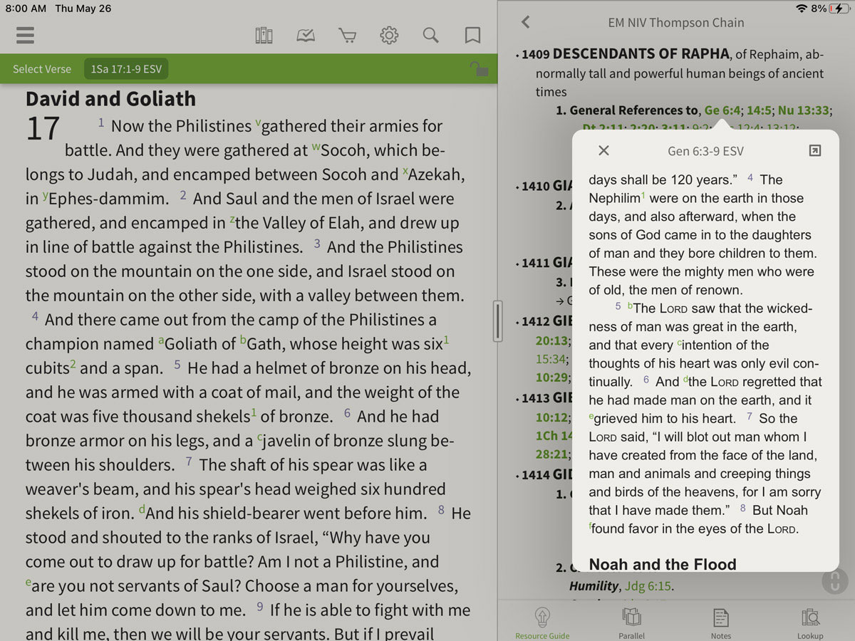The width and height of the screenshot is (855, 641).
Task: Open the library books icon
Action: pos(264,35)
